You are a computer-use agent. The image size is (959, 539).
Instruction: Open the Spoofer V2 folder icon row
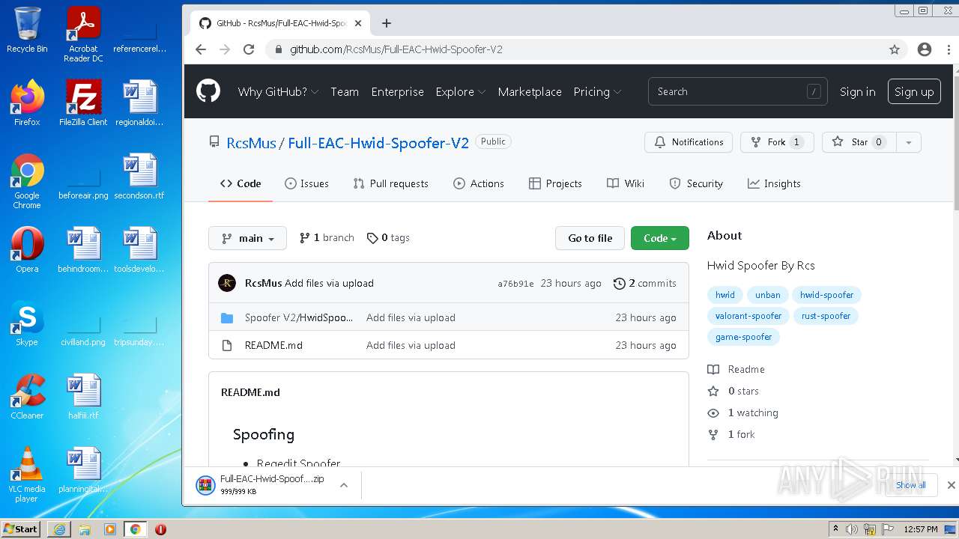click(x=227, y=317)
